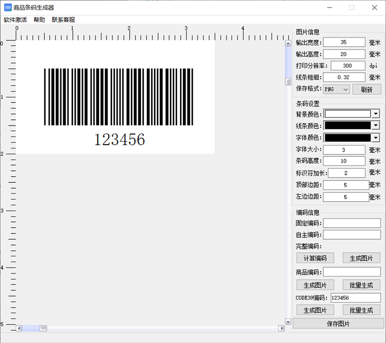Click 生成图片 next to 计算编码
The width and height of the screenshot is (386, 343).
[x=361, y=258]
